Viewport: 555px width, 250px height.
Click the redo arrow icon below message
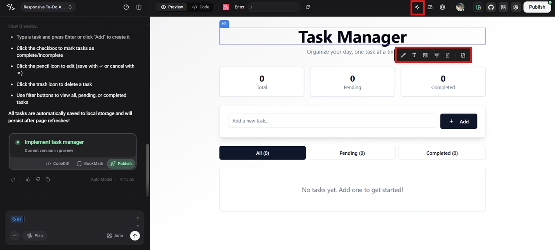[x=13, y=179]
